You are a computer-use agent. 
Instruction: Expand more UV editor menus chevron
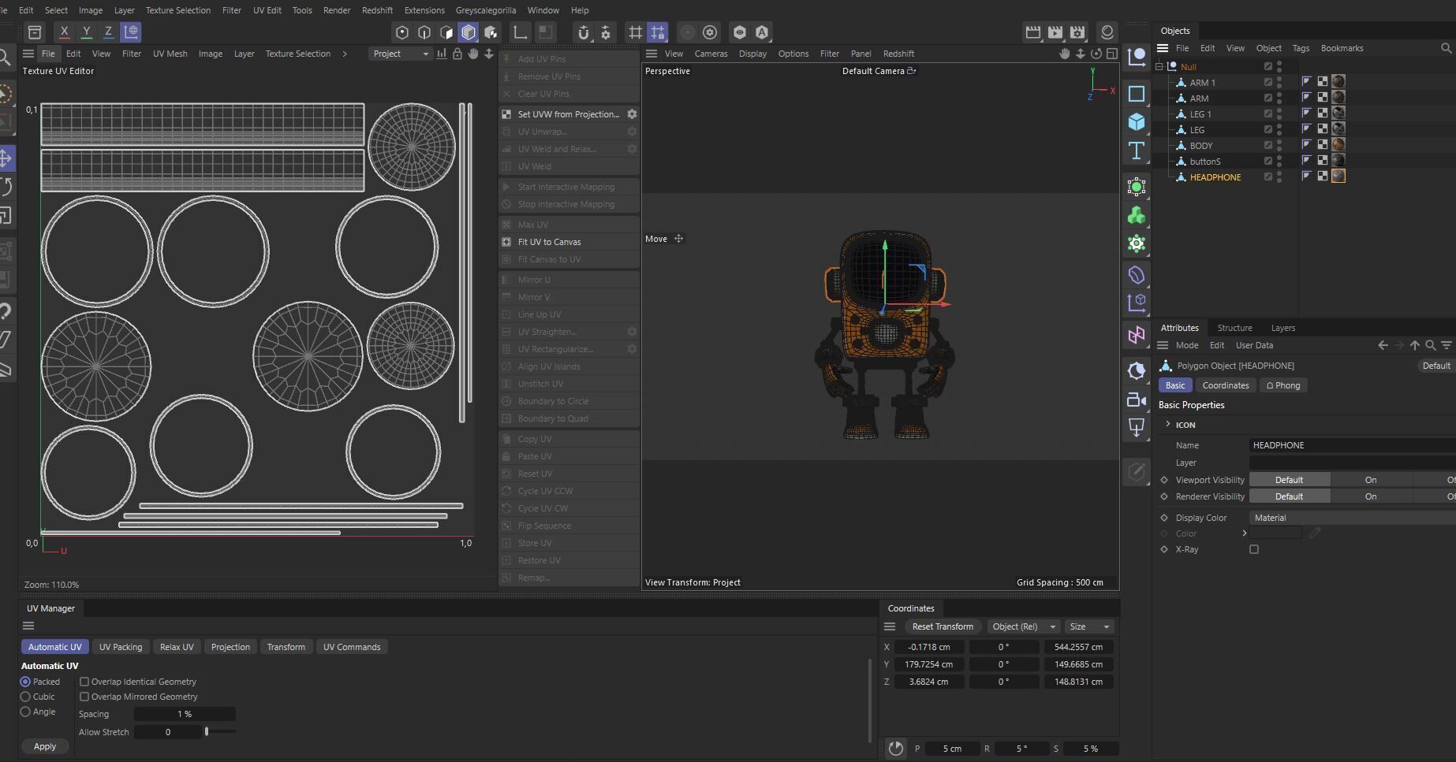pyautogui.click(x=345, y=54)
